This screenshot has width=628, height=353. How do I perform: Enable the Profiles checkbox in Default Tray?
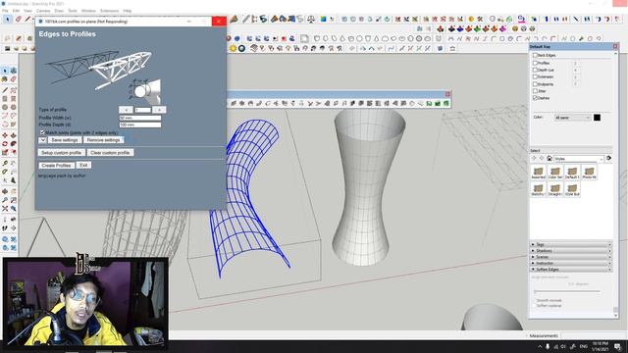(535, 63)
